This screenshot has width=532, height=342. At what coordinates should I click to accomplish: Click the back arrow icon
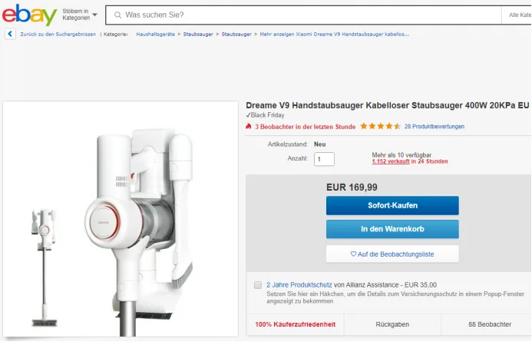9,35
